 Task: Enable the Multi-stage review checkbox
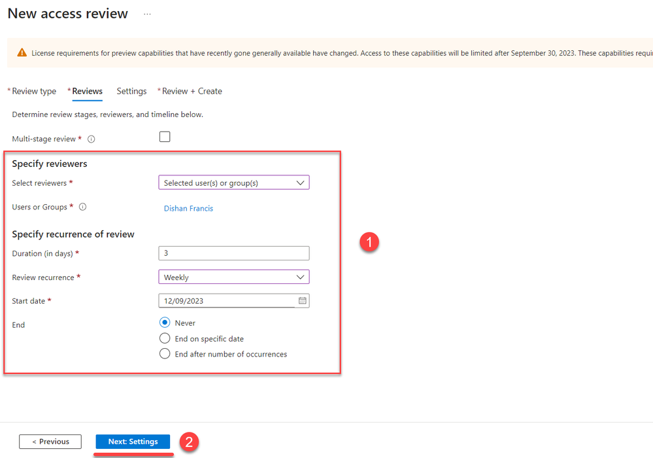165,137
